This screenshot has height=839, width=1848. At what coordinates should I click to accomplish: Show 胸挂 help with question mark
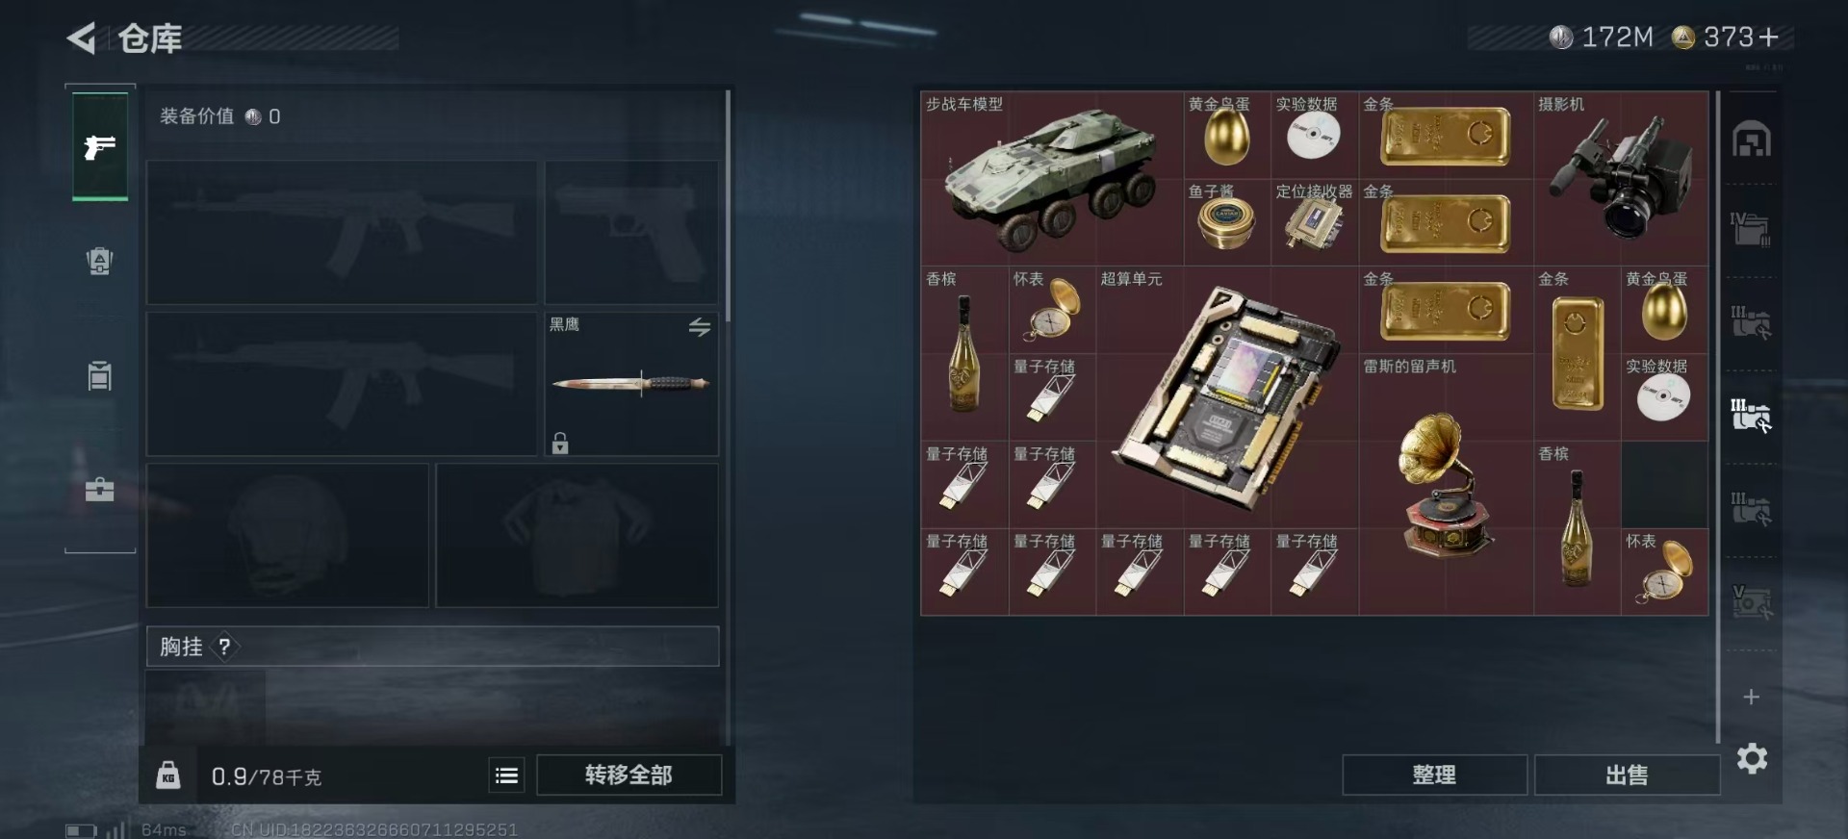224,647
